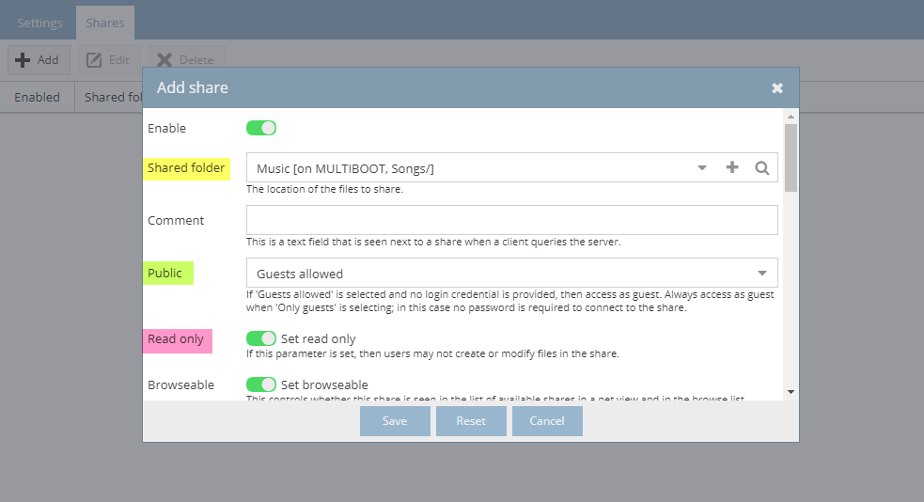The height and width of the screenshot is (502, 924).
Task: Switch to the Shares tab
Action: point(105,23)
